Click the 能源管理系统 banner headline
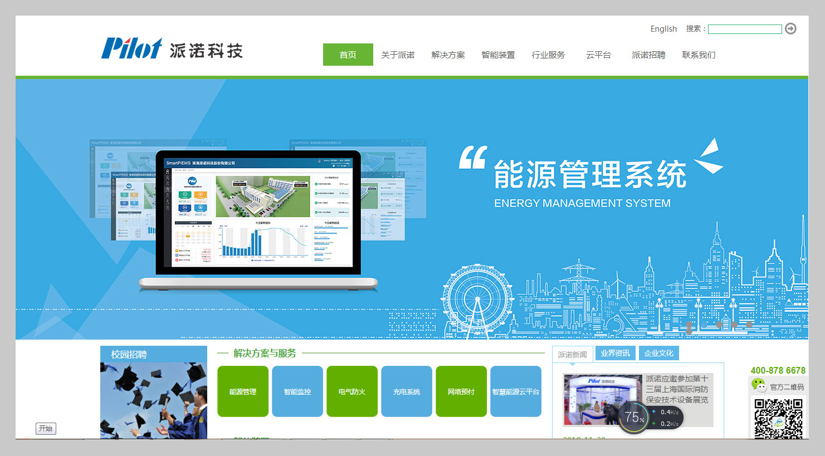 (590, 174)
